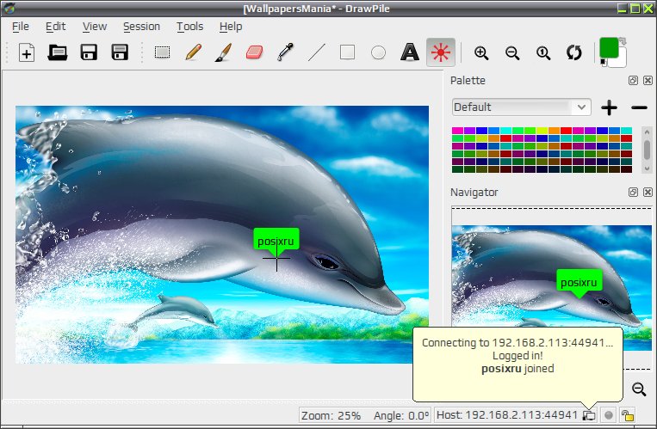The width and height of the screenshot is (657, 429).
Task: Click the Save As icon with two floppy disks
Action: coord(120,52)
